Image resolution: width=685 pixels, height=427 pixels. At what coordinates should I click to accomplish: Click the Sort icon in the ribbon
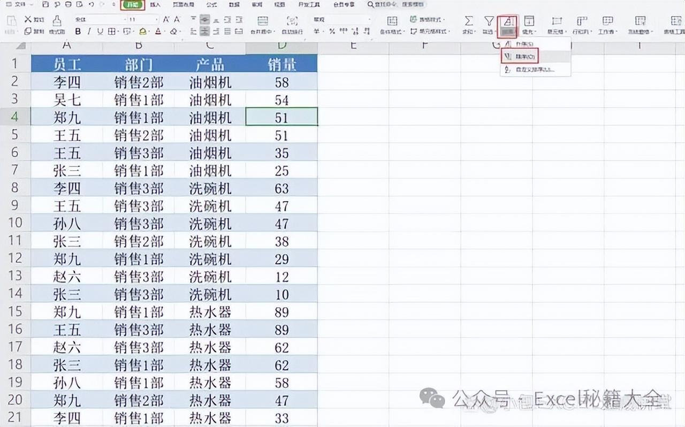(509, 21)
